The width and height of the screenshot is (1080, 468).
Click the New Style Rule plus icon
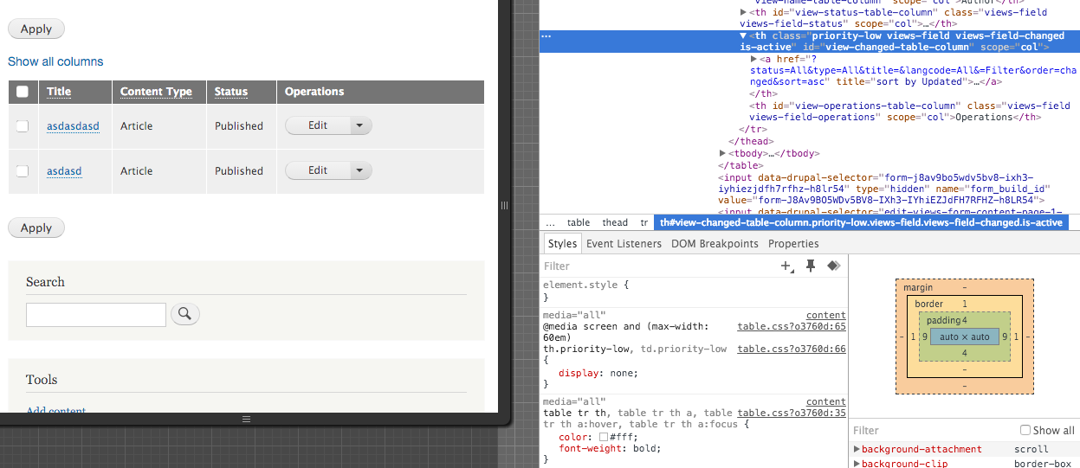[x=786, y=266]
